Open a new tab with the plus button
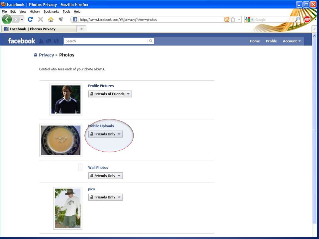 click(82, 29)
